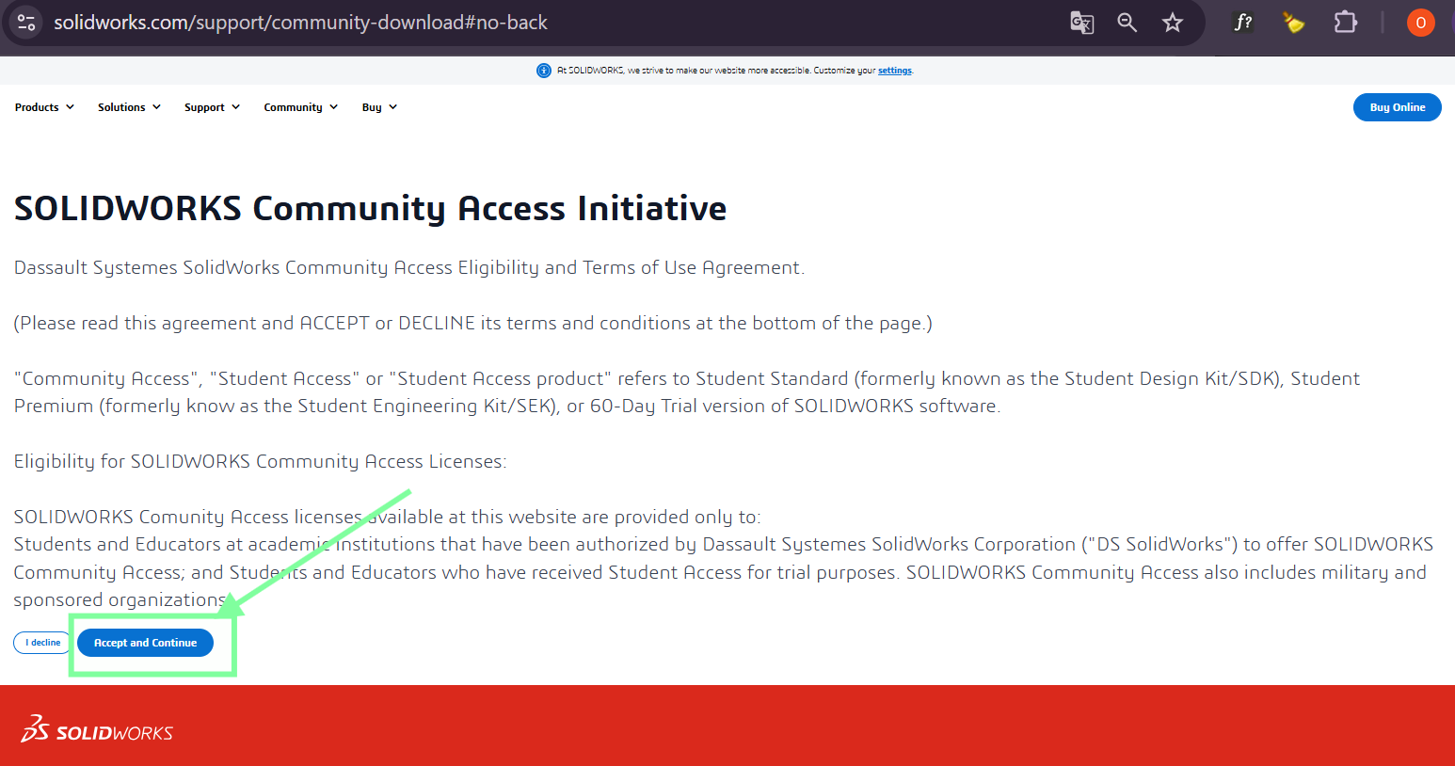This screenshot has width=1455, height=766.
Task: Open the Community menu
Action: pyautogui.click(x=300, y=107)
